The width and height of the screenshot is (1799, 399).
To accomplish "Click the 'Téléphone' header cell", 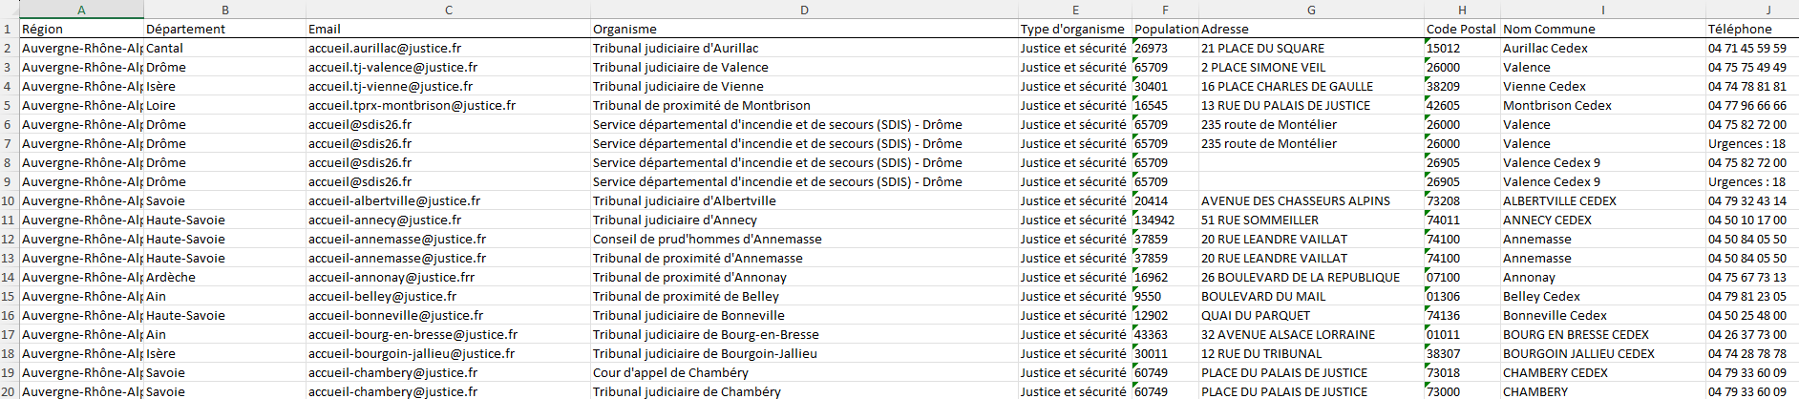I will pyautogui.click(x=1752, y=29).
